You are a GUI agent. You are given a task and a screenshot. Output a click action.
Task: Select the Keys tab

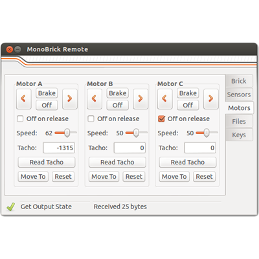click(x=239, y=135)
